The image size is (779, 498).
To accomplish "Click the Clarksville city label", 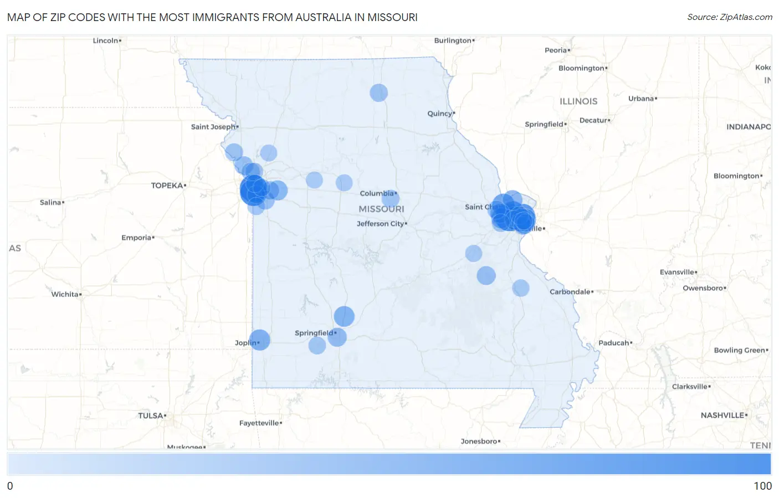I will point(690,387).
